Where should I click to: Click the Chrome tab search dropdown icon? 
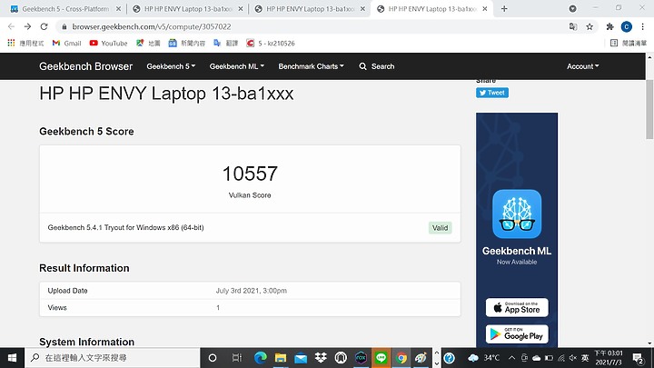click(572, 9)
